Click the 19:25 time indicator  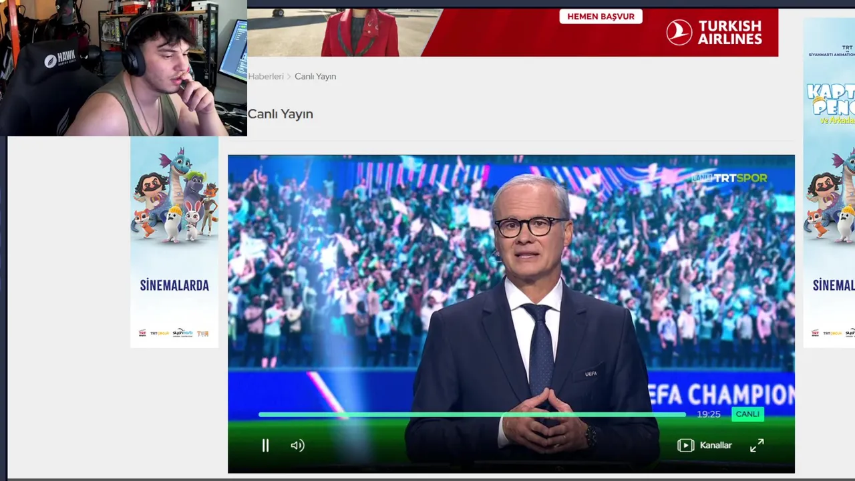click(709, 414)
